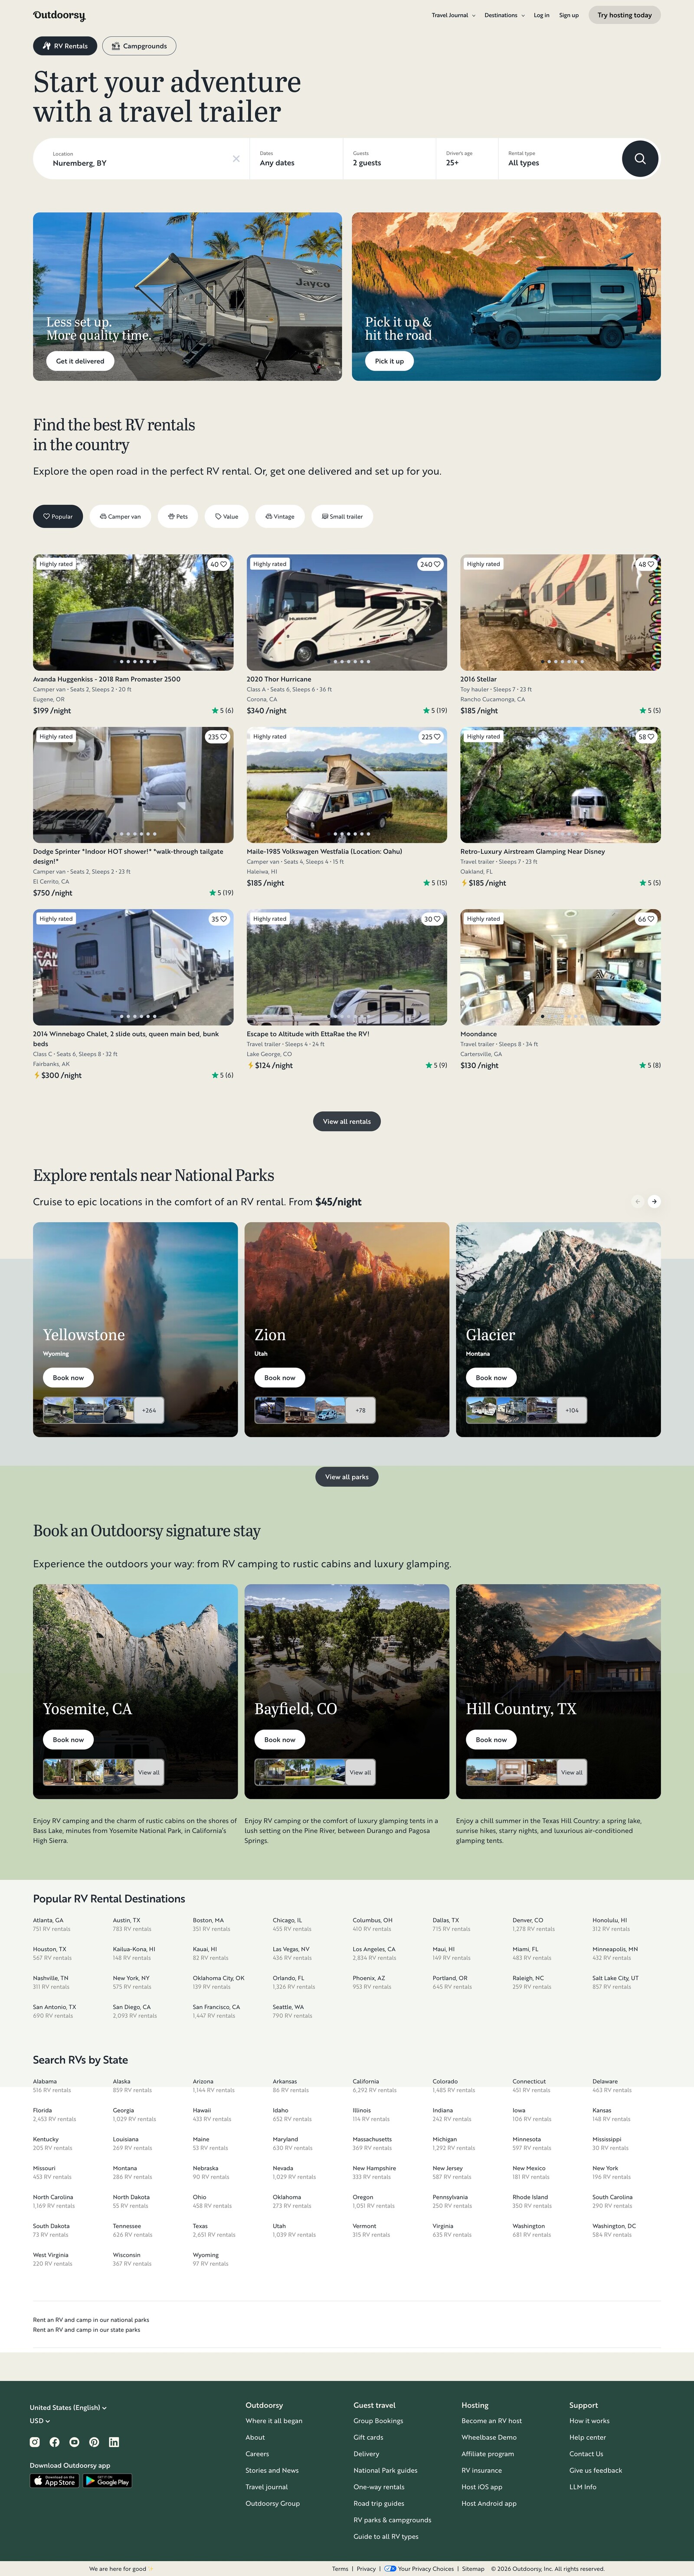
Task: Run the search with the magnifier button
Action: click(640, 159)
